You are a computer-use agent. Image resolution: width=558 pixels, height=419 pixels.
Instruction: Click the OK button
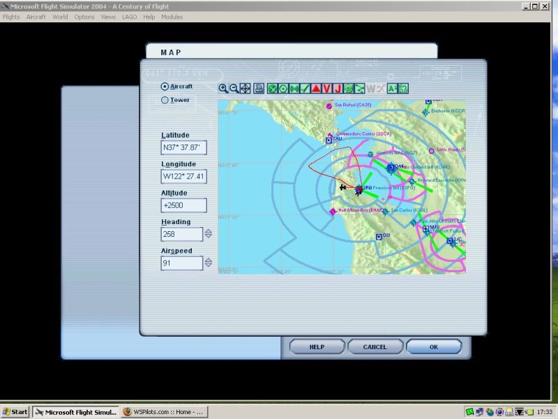tap(434, 347)
